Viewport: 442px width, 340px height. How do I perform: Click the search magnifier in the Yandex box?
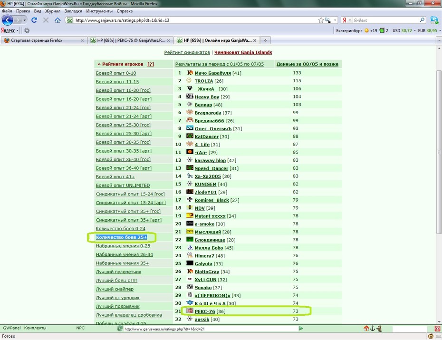click(422, 20)
